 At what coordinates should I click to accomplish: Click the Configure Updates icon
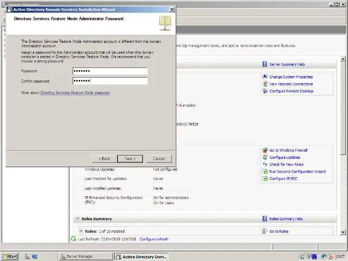pyautogui.click(x=265, y=157)
